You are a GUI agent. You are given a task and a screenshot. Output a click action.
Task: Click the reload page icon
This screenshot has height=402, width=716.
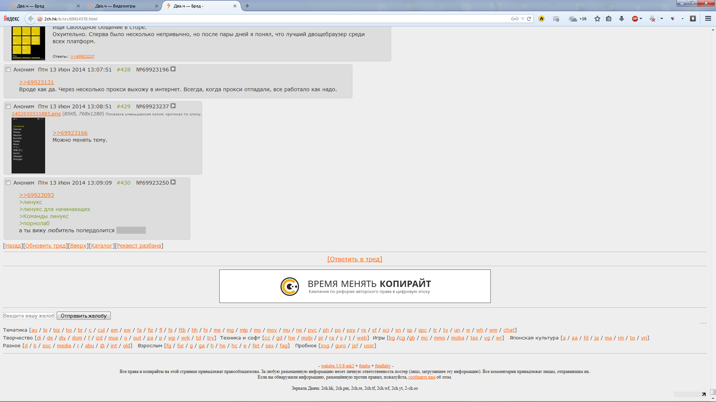tap(529, 19)
